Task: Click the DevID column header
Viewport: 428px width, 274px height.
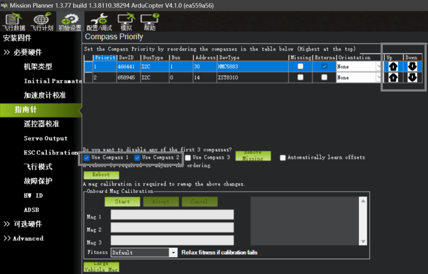Action: (128, 57)
